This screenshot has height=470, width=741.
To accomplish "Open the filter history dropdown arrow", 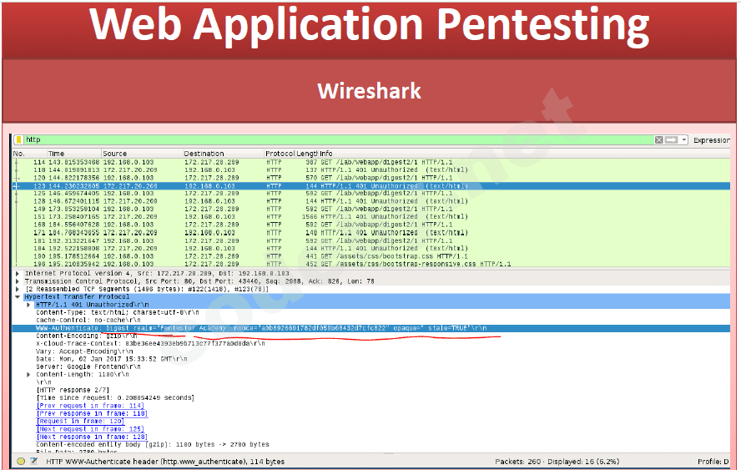I will tap(683, 140).
